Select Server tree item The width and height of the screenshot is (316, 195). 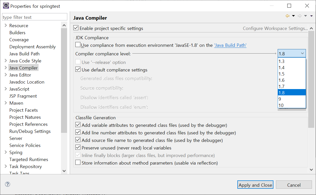coord(16,138)
